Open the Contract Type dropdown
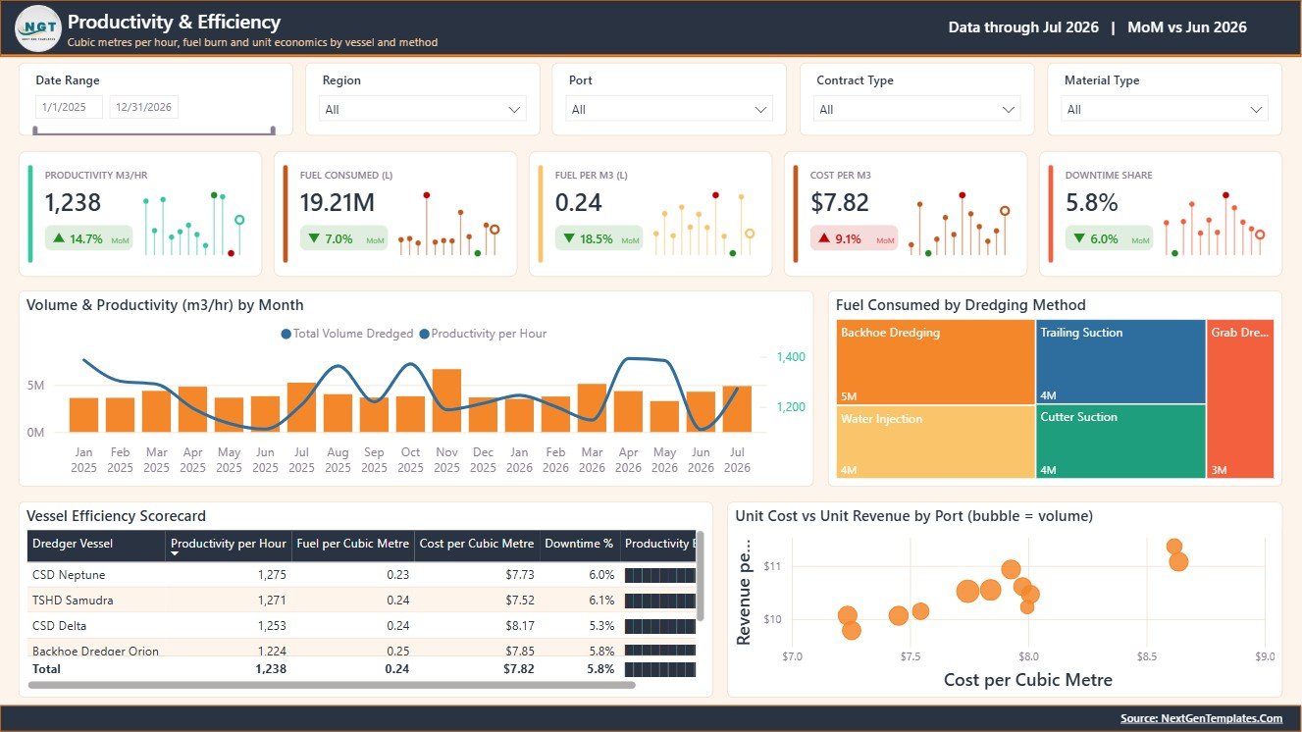Viewport: 1302px width, 732px height. coord(917,109)
